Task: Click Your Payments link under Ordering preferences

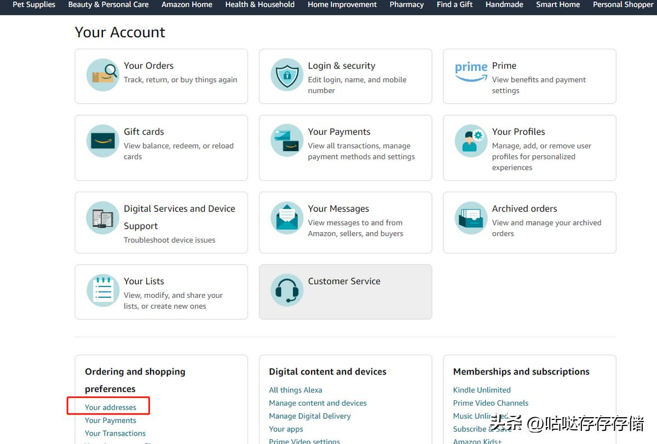Action: (x=111, y=420)
